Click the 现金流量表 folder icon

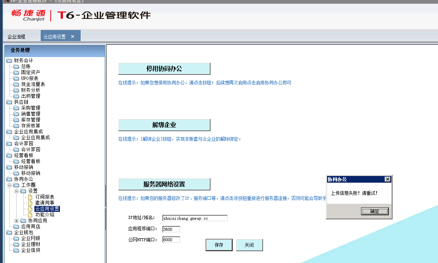16,84
